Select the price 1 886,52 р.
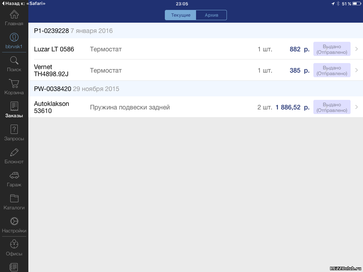 tap(292, 107)
